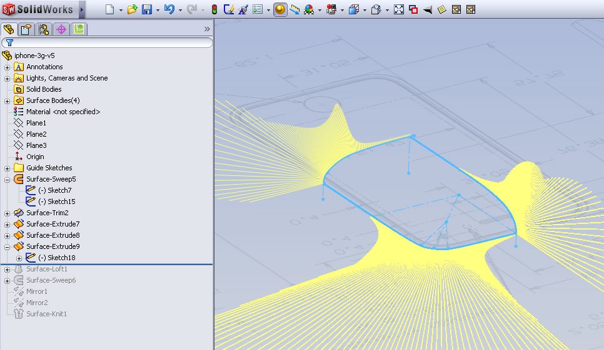Expand Surface Bodies(4) folder
Viewport: 604px width, 350px height.
pyautogui.click(x=7, y=101)
